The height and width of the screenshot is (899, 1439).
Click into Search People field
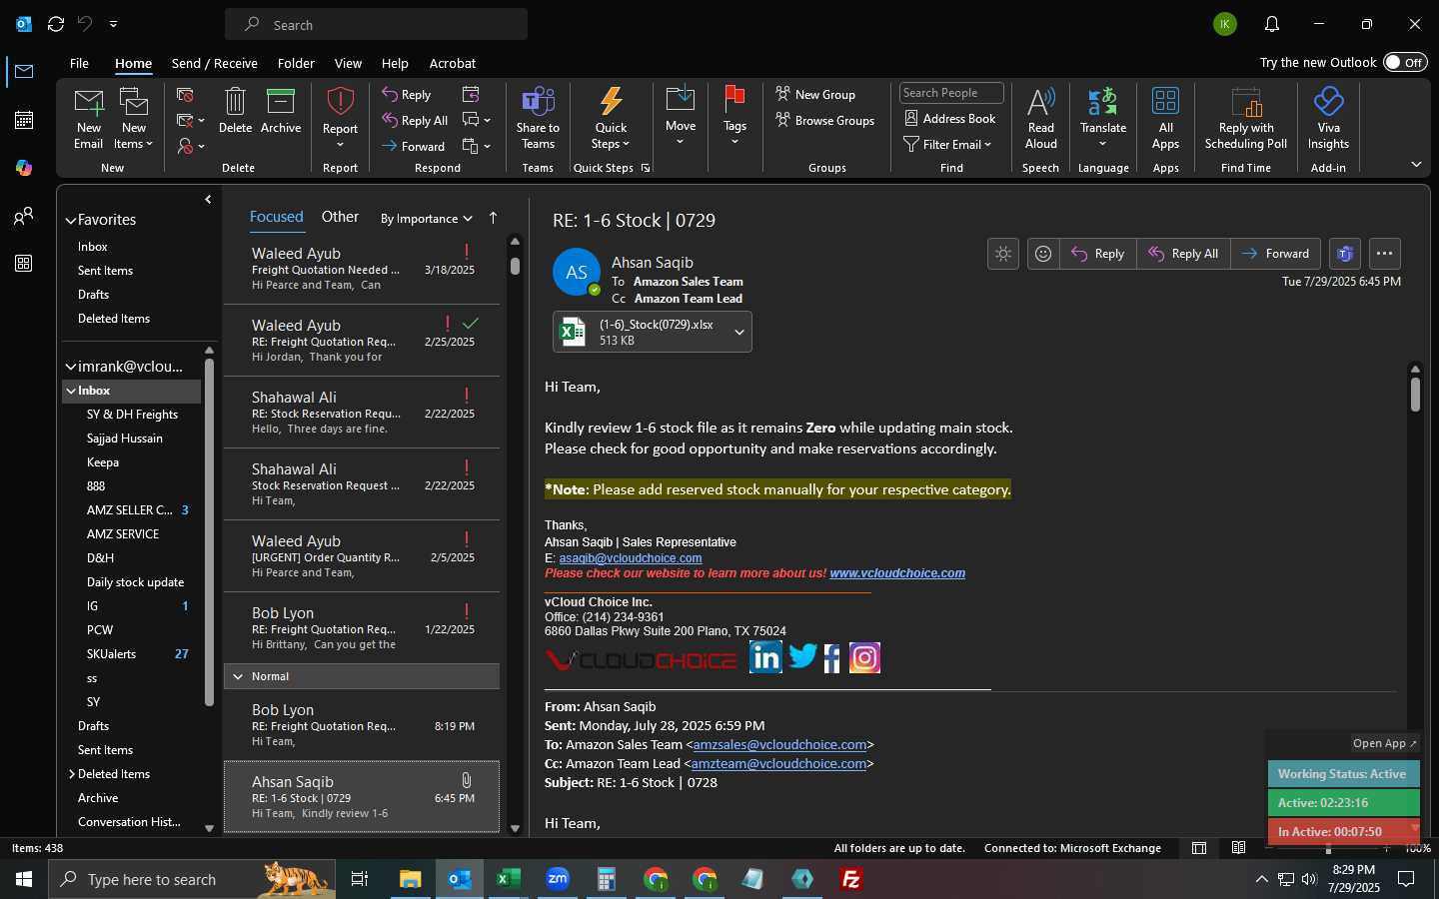tap(951, 93)
